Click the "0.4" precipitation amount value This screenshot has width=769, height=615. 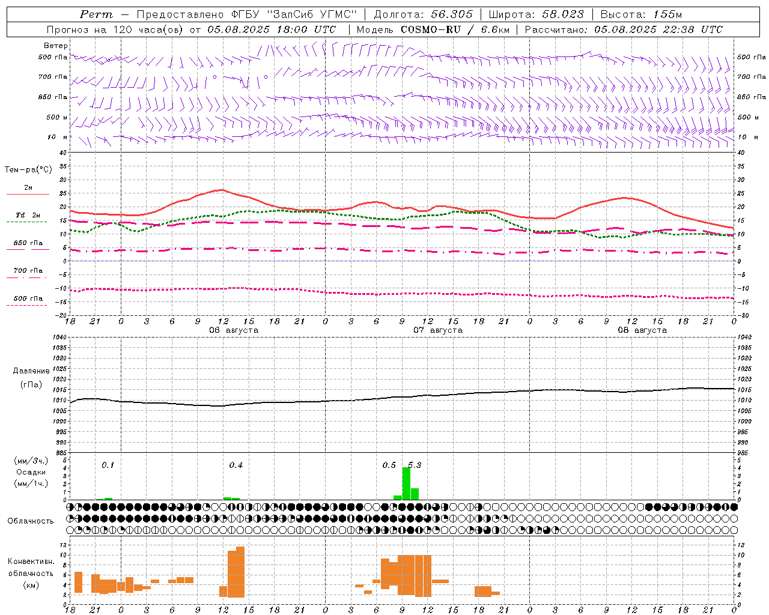click(236, 465)
